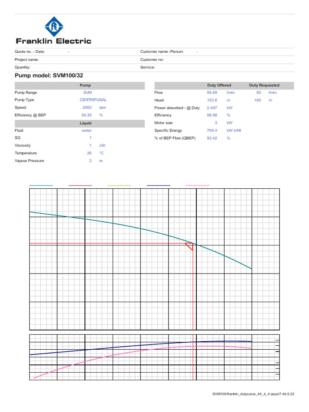Click the 'Specific Energy' label

click(168, 130)
